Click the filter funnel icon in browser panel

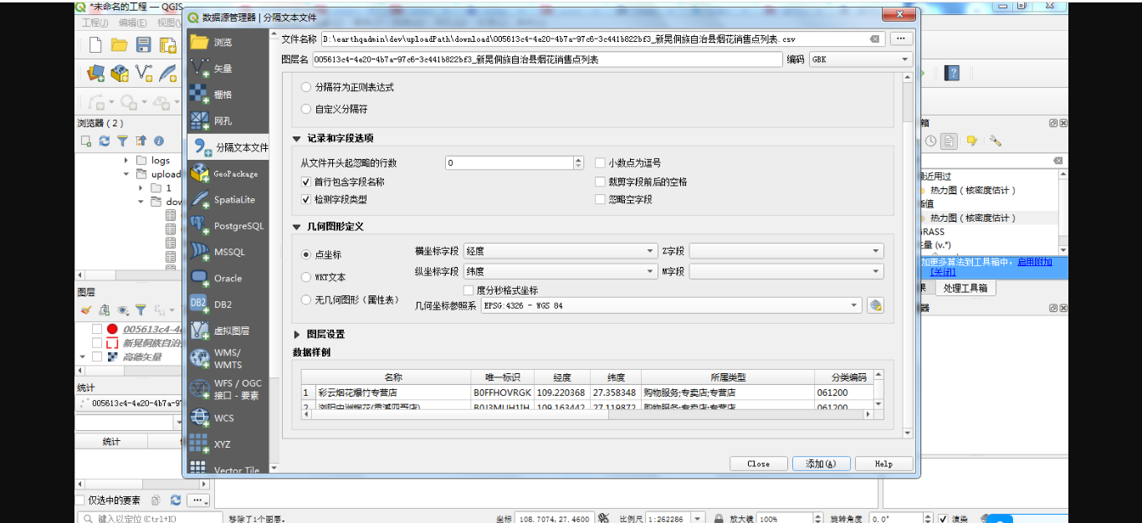(122, 141)
